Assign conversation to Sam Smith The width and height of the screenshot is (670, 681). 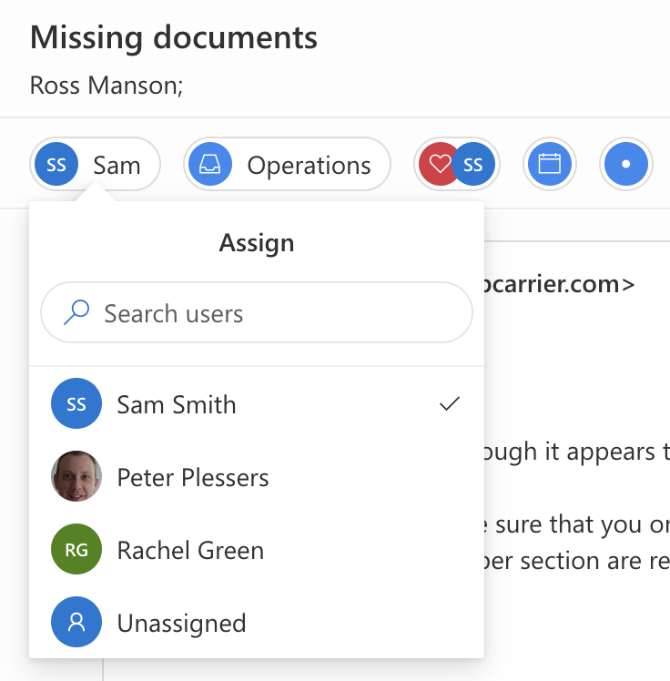click(x=257, y=403)
